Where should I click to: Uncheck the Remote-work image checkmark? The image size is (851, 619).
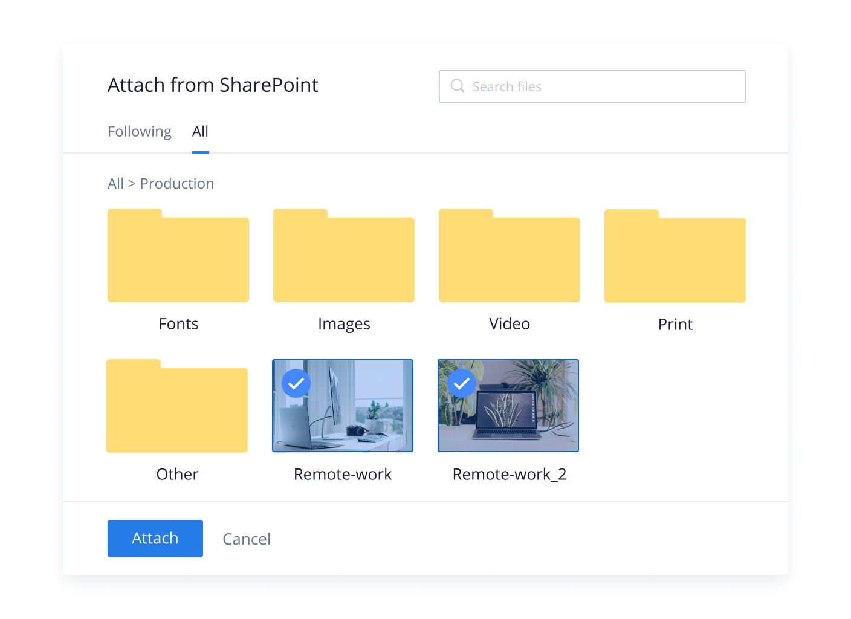[x=296, y=383]
